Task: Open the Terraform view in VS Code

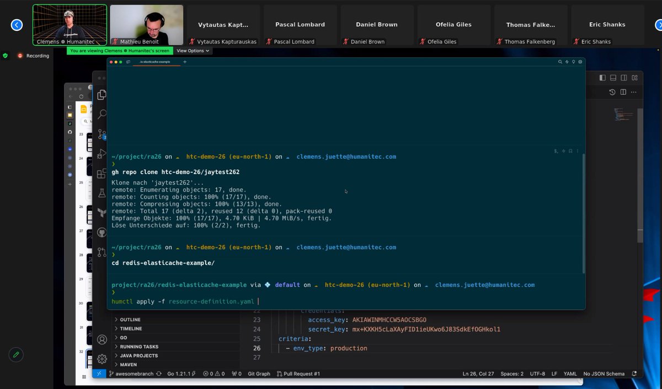Action: [x=102, y=213]
